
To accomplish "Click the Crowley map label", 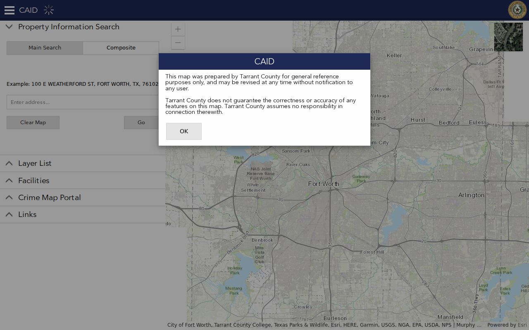I will (303, 307).
